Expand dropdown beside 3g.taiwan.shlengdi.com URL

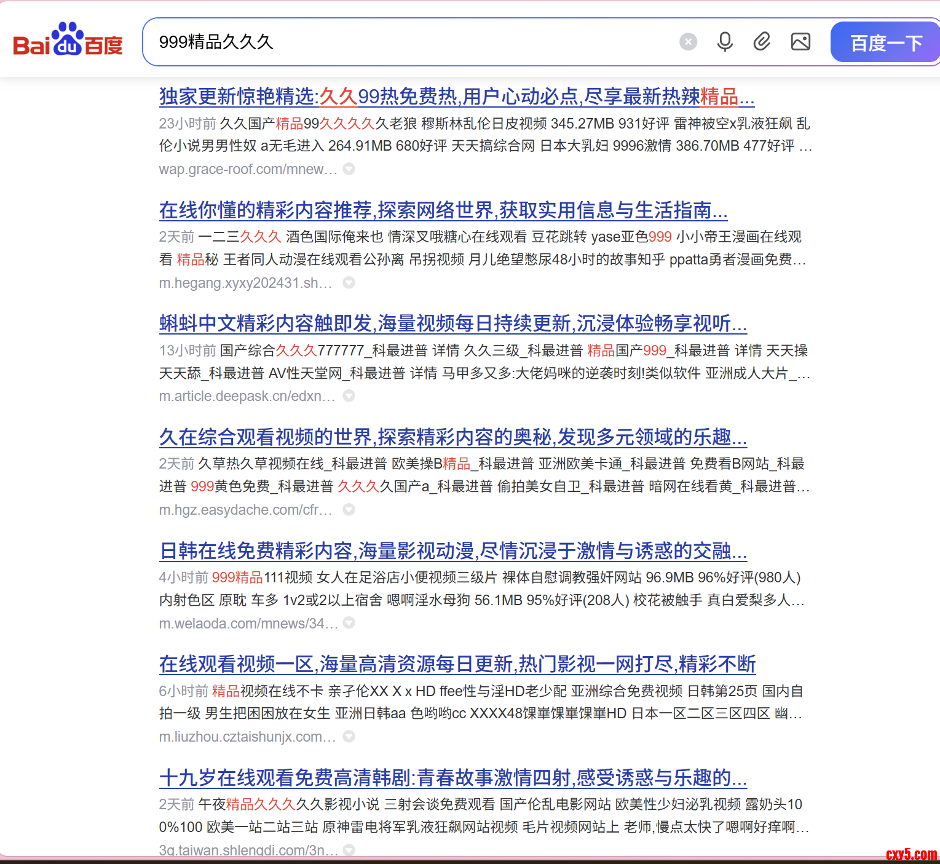tap(349, 850)
